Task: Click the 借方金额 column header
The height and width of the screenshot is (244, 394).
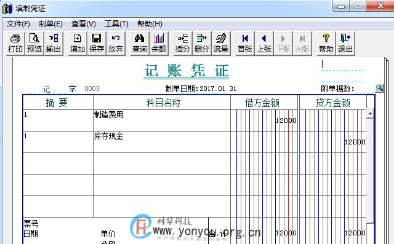Action: coord(264,103)
